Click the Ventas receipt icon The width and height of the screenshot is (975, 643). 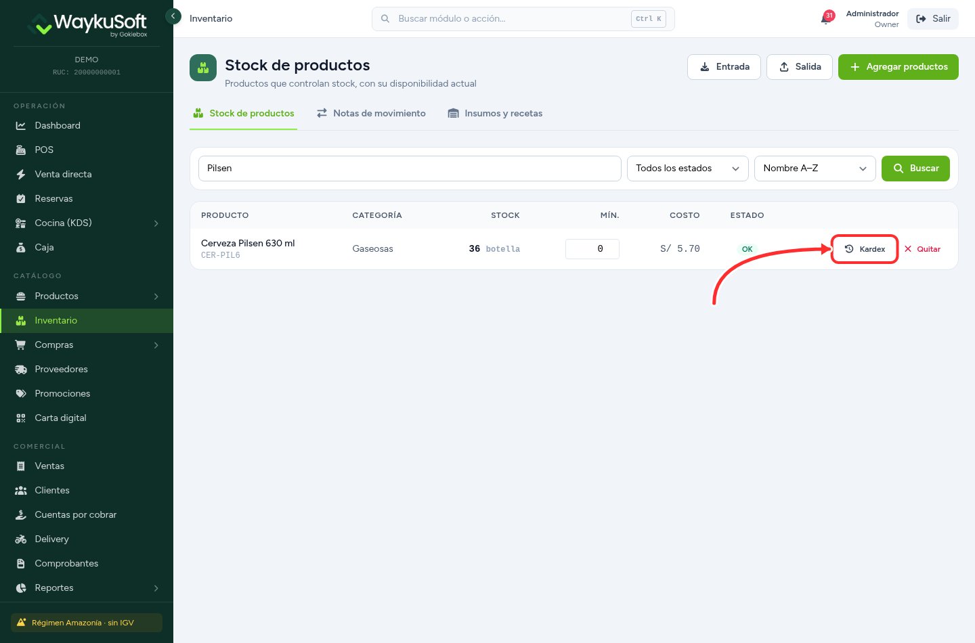pyautogui.click(x=21, y=466)
